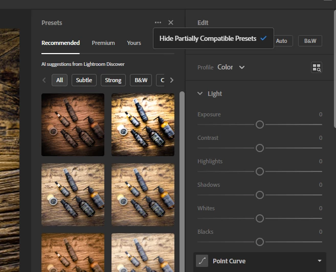336x272 pixels.
Task: Click the Contrast slider handle
Action: coord(260,148)
